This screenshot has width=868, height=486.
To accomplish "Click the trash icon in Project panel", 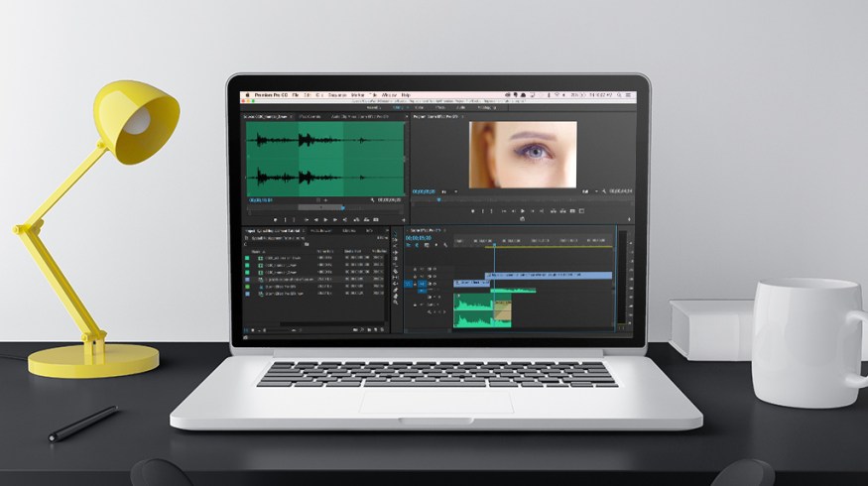I will coord(382,330).
